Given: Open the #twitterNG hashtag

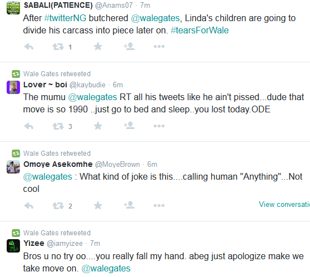Looking at the screenshot, I should tap(65, 18).
